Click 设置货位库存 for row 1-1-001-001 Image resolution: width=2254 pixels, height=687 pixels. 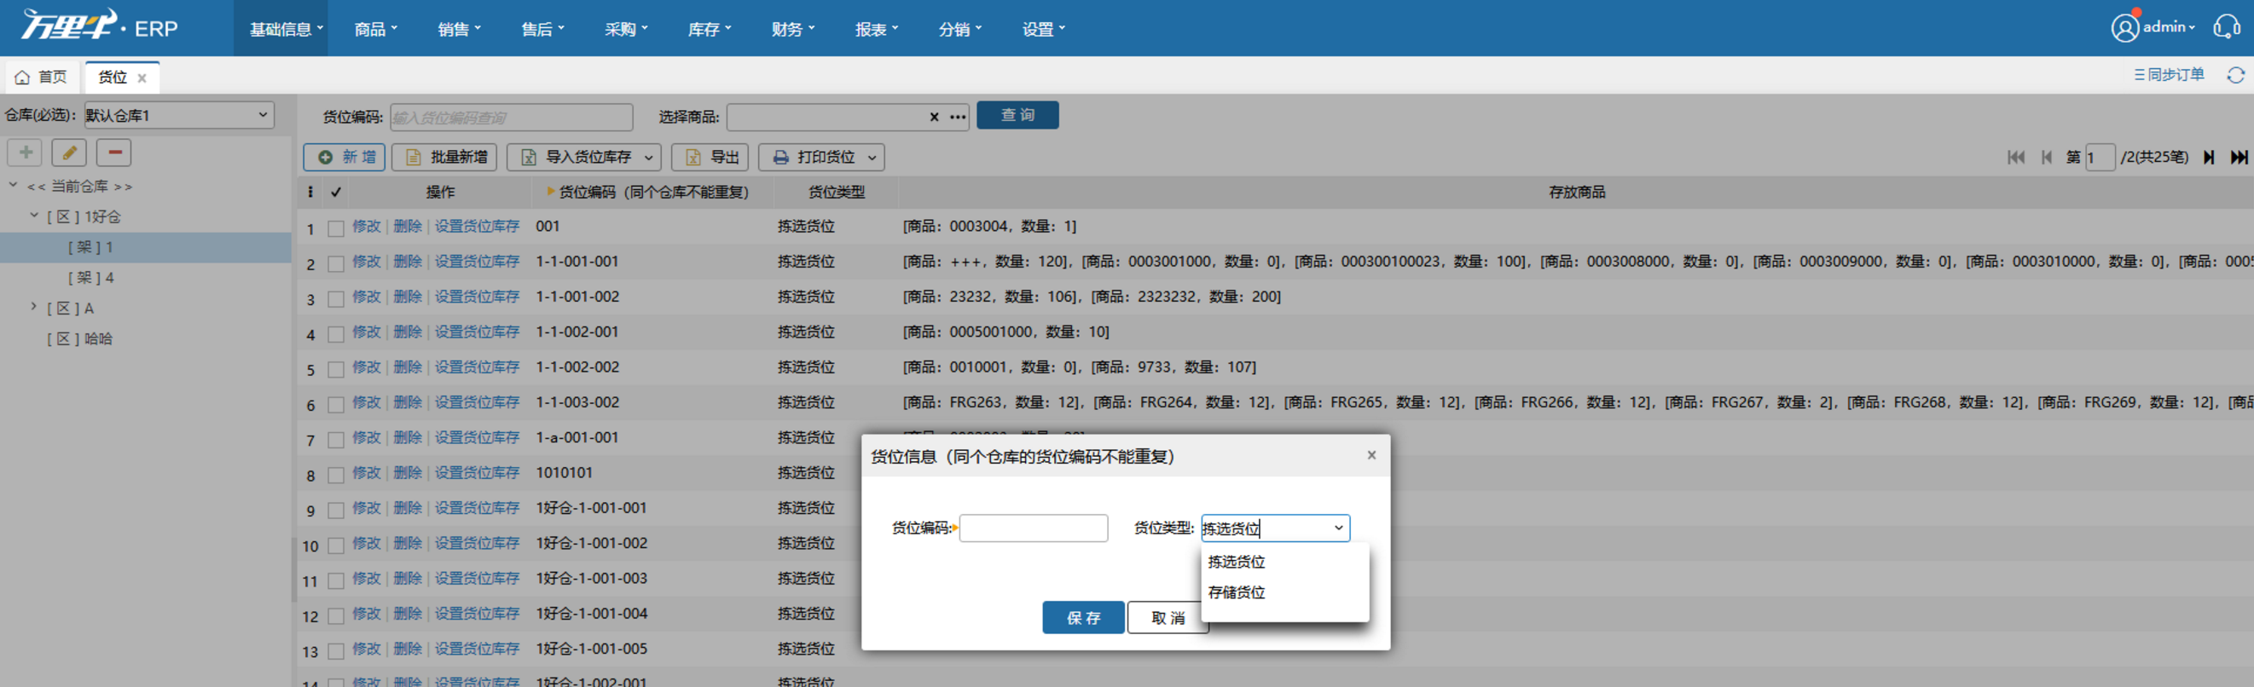coord(477,262)
